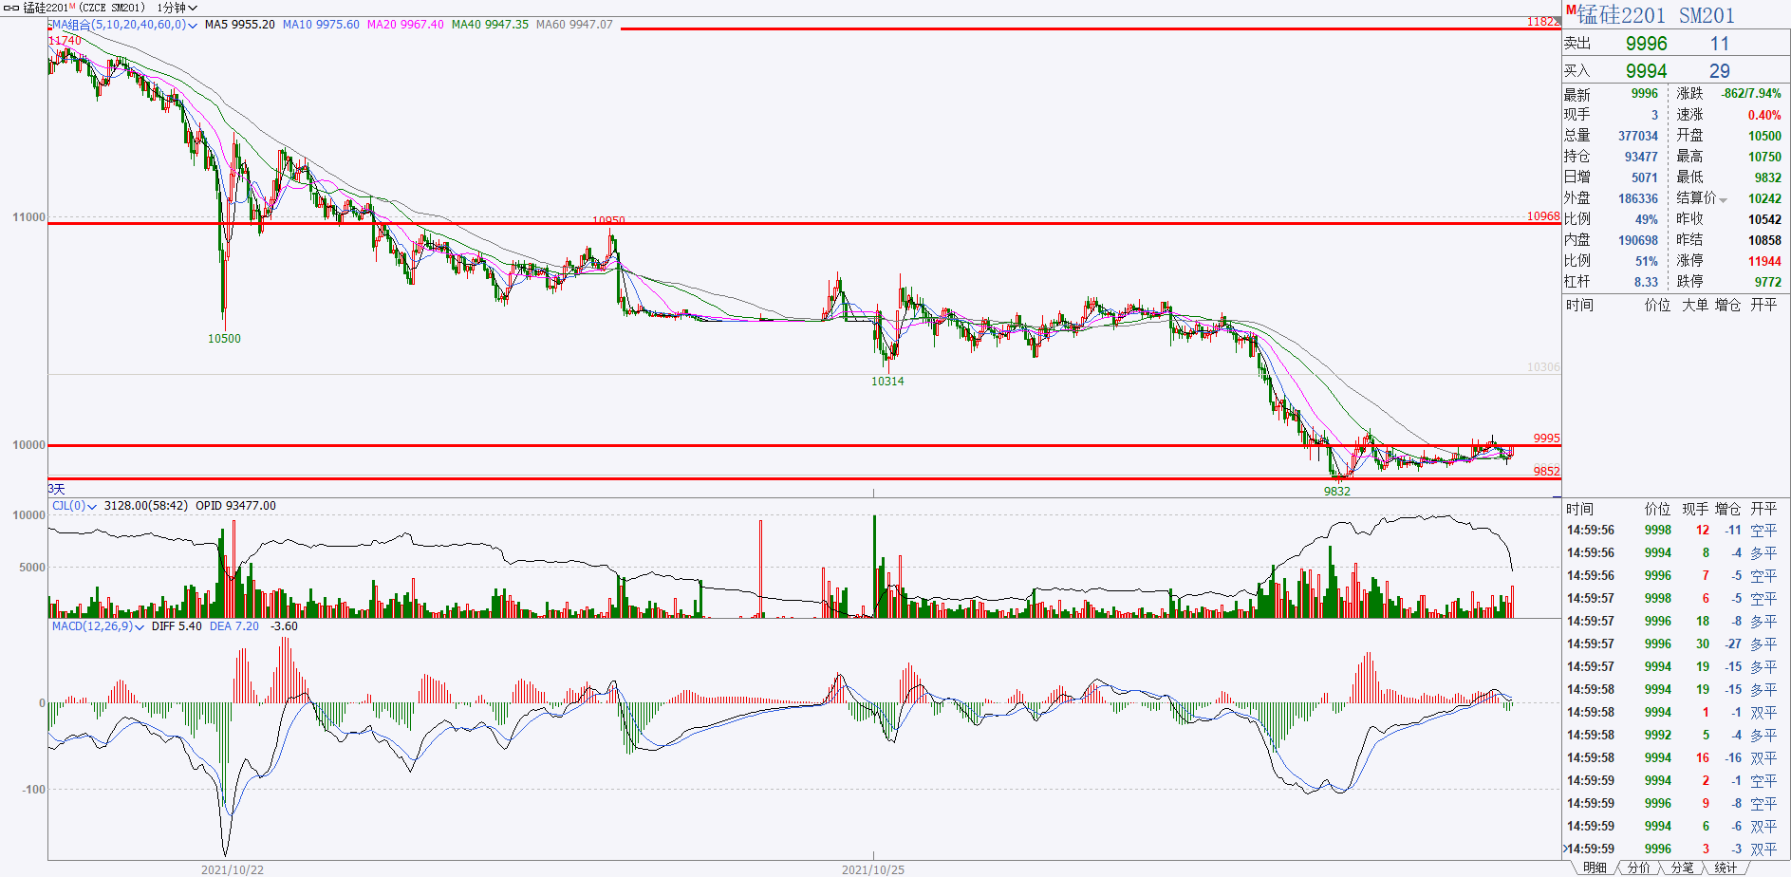This screenshot has height=877, width=1791.
Task: Click the 持仓 93477 value
Action: pos(1641,157)
